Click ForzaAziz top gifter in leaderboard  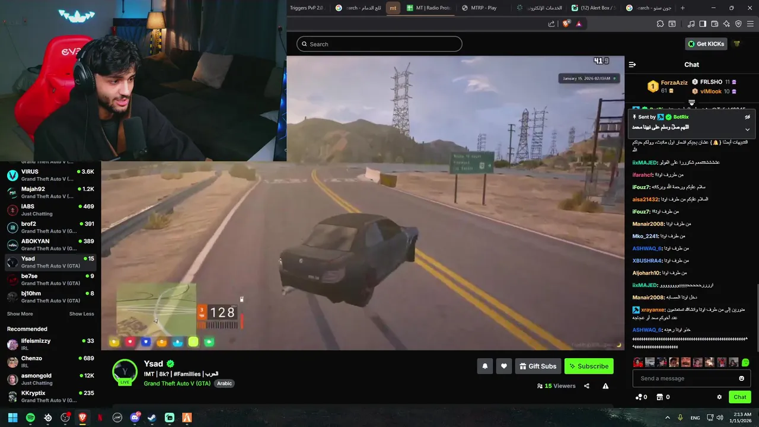667,87
